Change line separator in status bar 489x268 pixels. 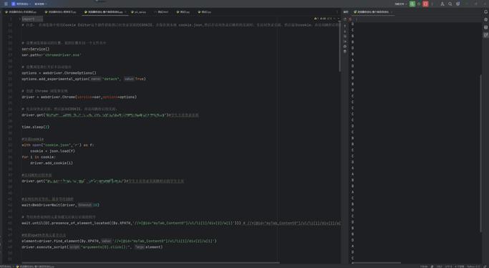440,267
